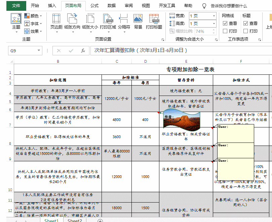Click the 打印标题 (Print Titles) icon

coord(154,19)
